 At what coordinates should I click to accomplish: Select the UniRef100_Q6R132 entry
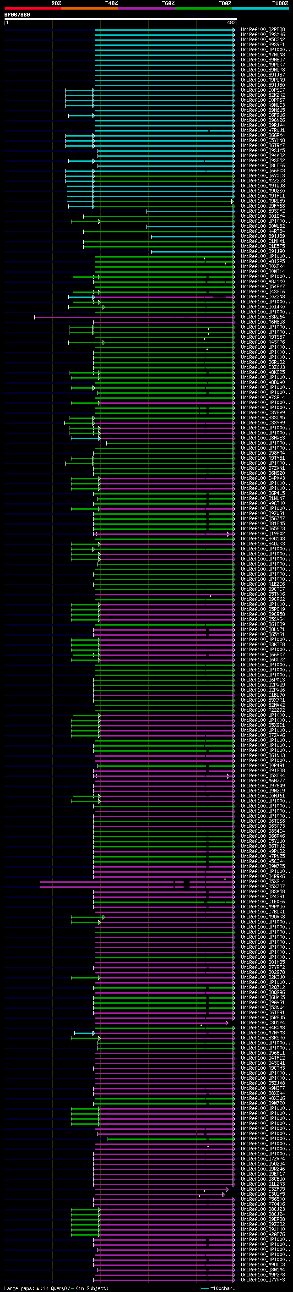tap(263, 362)
